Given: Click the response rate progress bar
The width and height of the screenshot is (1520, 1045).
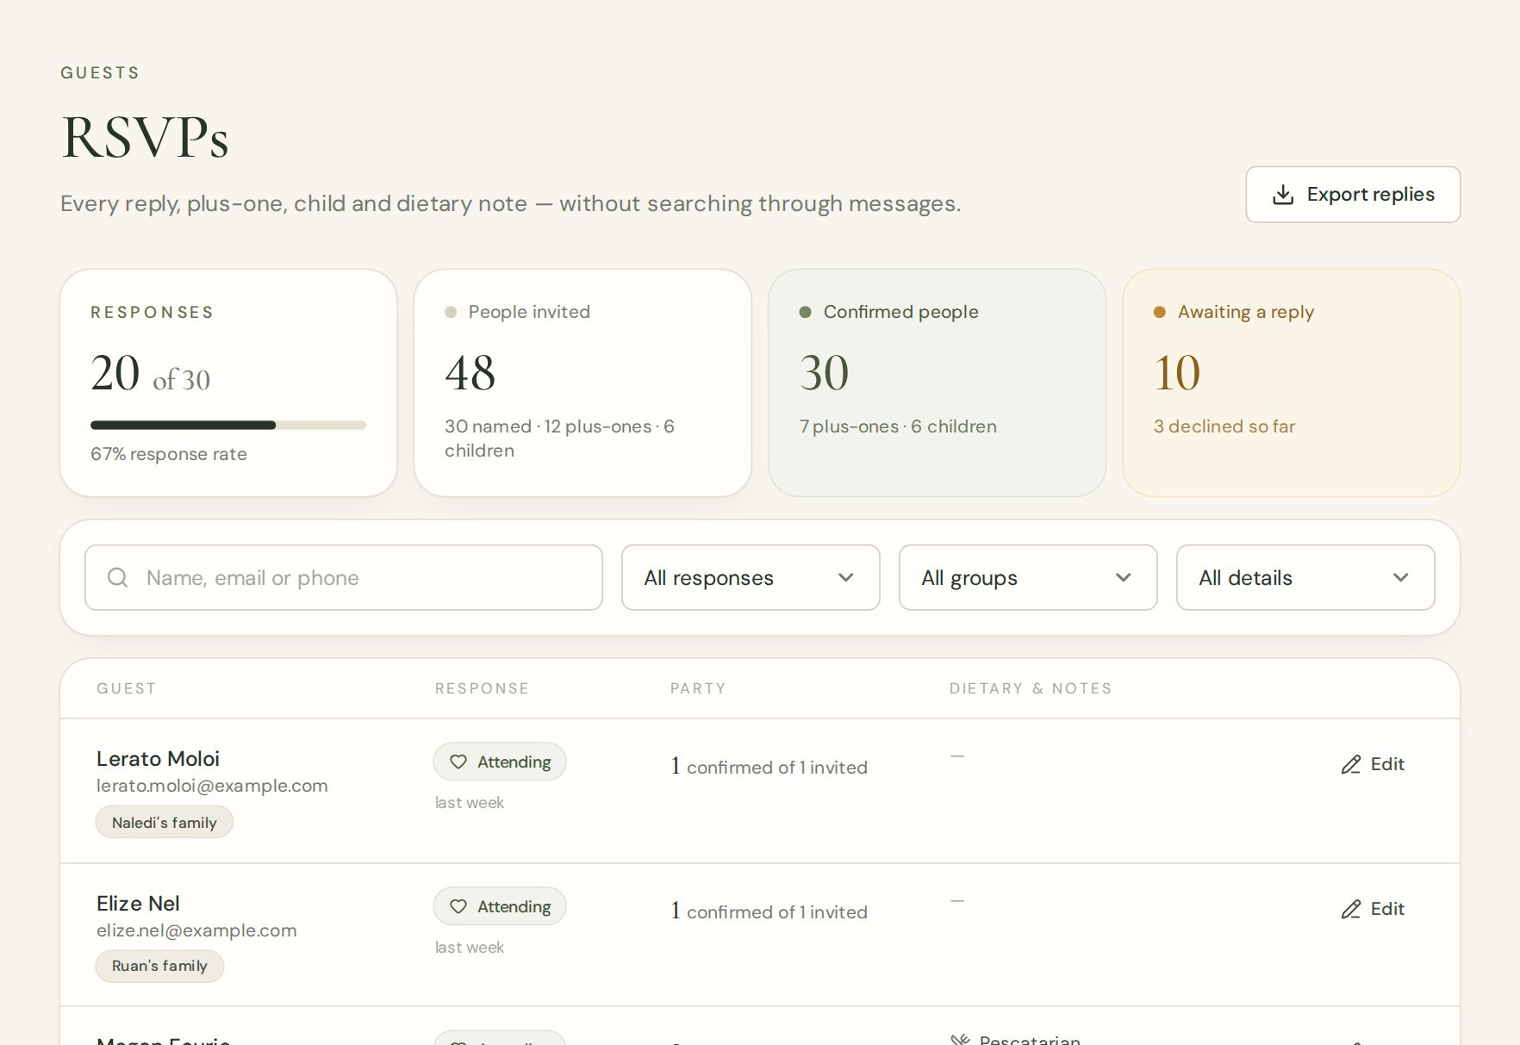Looking at the screenshot, I should pos(228,425).
